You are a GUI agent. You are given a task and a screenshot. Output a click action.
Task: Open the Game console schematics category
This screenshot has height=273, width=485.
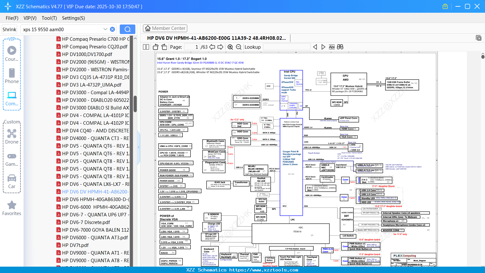12,159
